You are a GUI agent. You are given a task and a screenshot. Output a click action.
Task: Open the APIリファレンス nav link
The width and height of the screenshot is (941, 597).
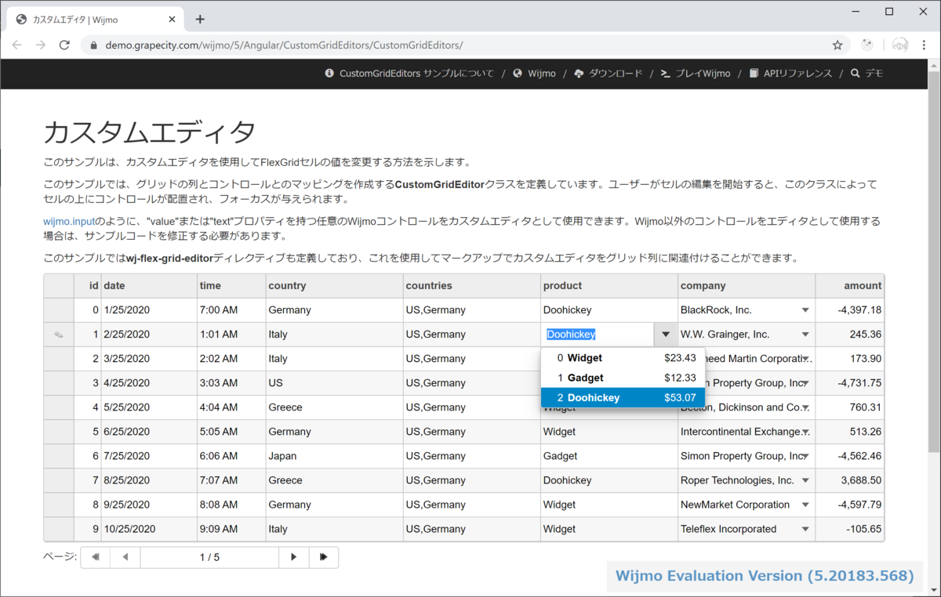[x=790, y=74]
